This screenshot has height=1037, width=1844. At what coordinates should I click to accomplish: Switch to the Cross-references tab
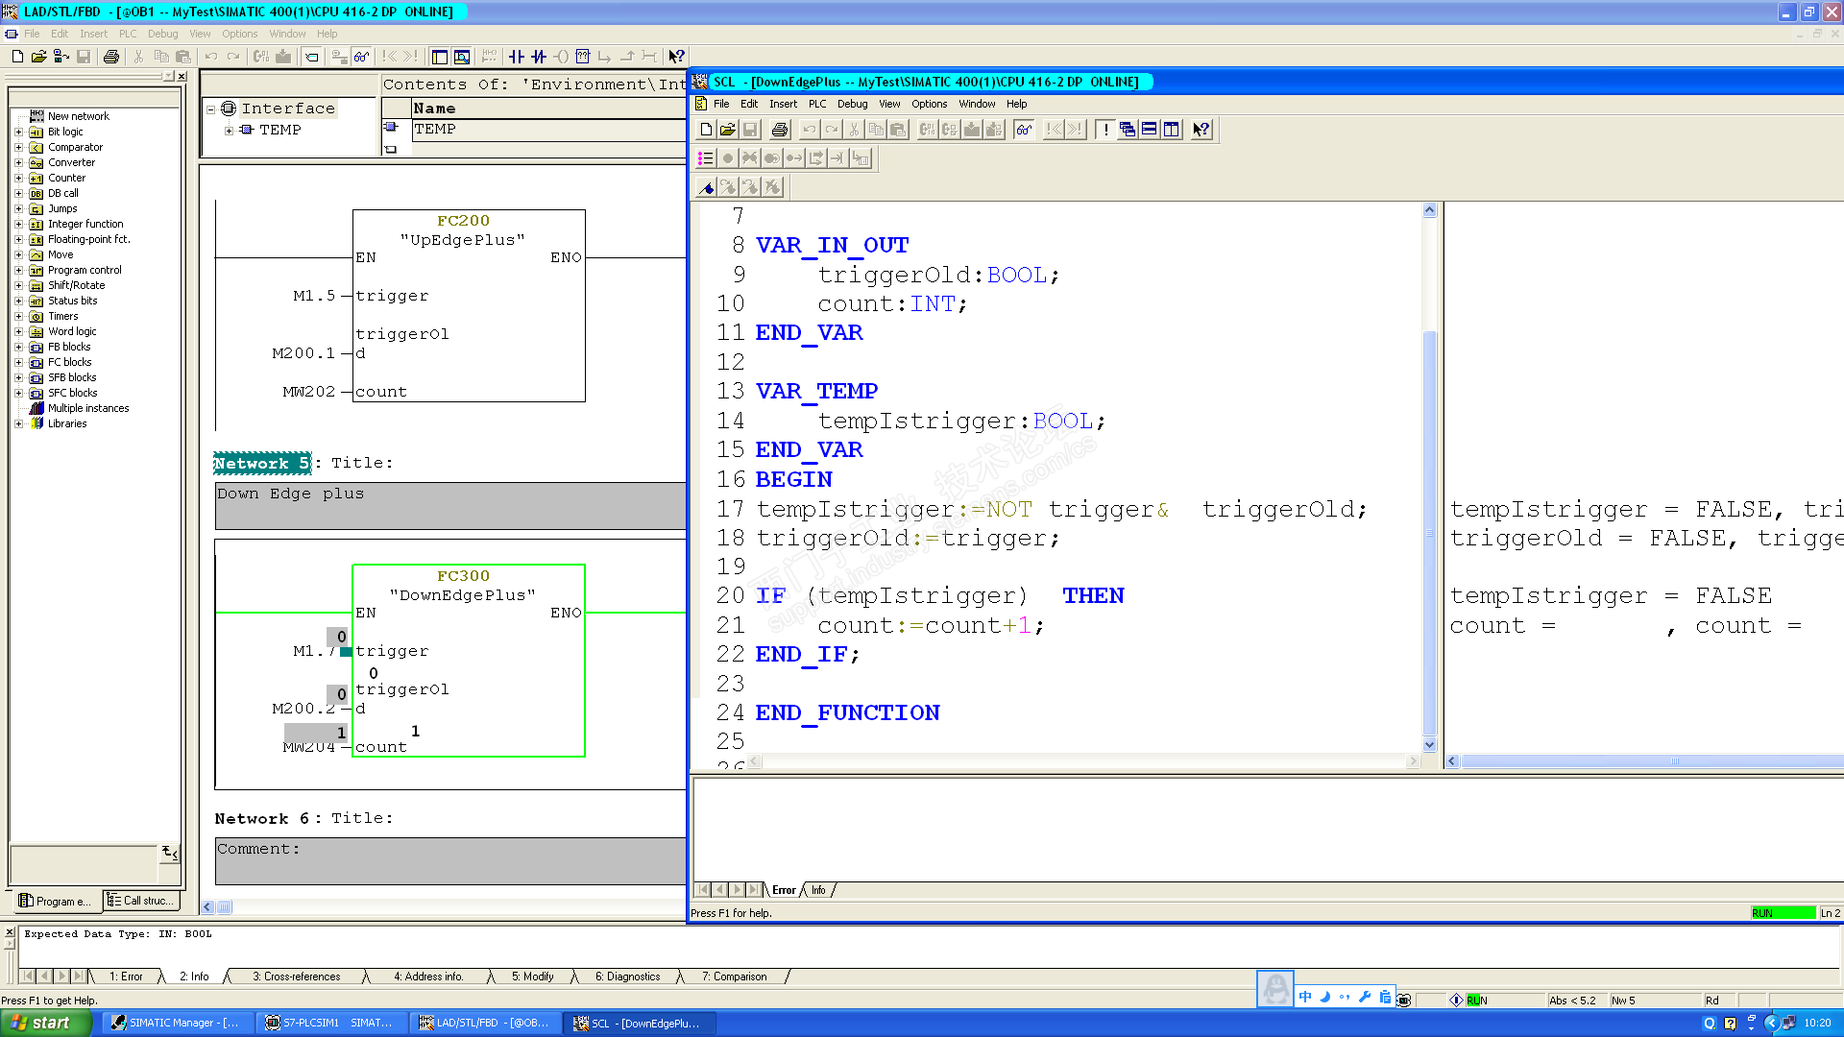point(296,977)
